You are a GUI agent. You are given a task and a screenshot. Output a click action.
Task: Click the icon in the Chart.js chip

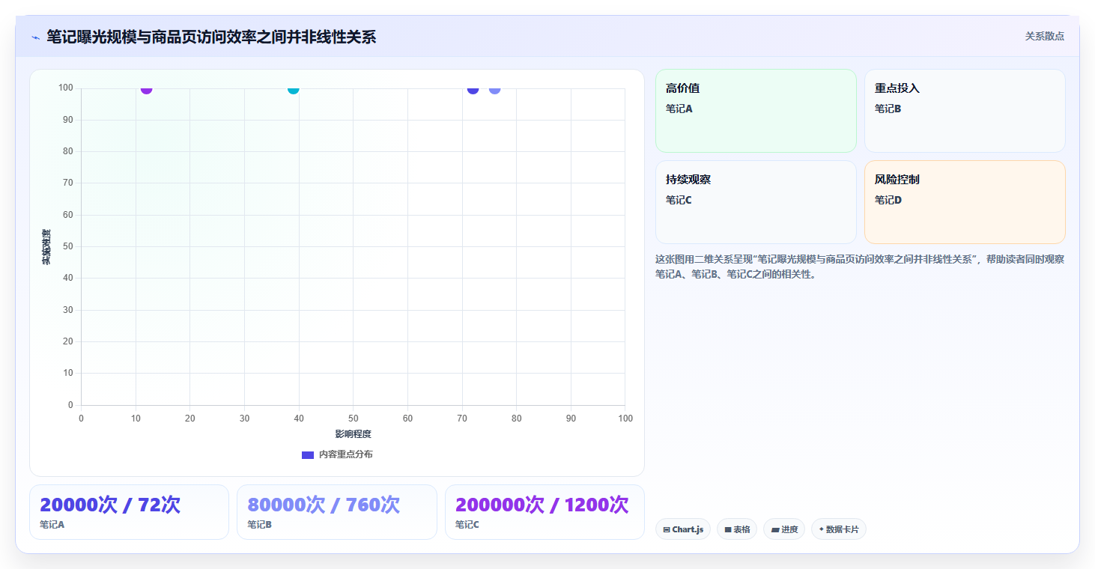click(x=667, y=529)
